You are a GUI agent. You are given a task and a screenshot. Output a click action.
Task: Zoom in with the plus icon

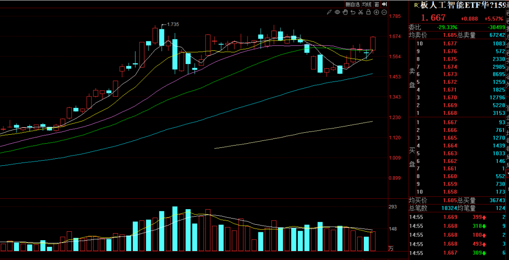click(x=376, y=12)
